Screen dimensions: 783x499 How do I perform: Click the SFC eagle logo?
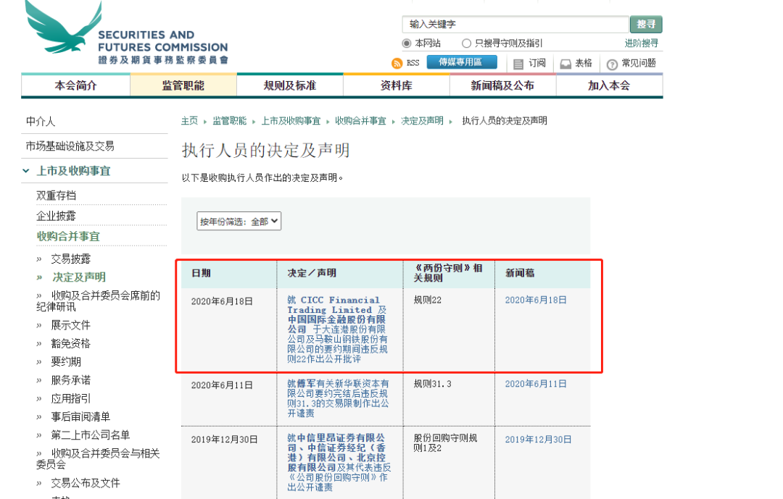click(x=62, y=29)
